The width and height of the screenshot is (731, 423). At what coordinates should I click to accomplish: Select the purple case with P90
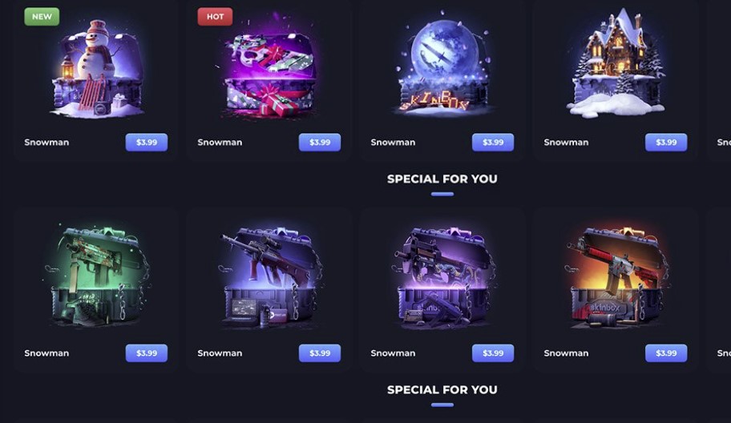442,276
